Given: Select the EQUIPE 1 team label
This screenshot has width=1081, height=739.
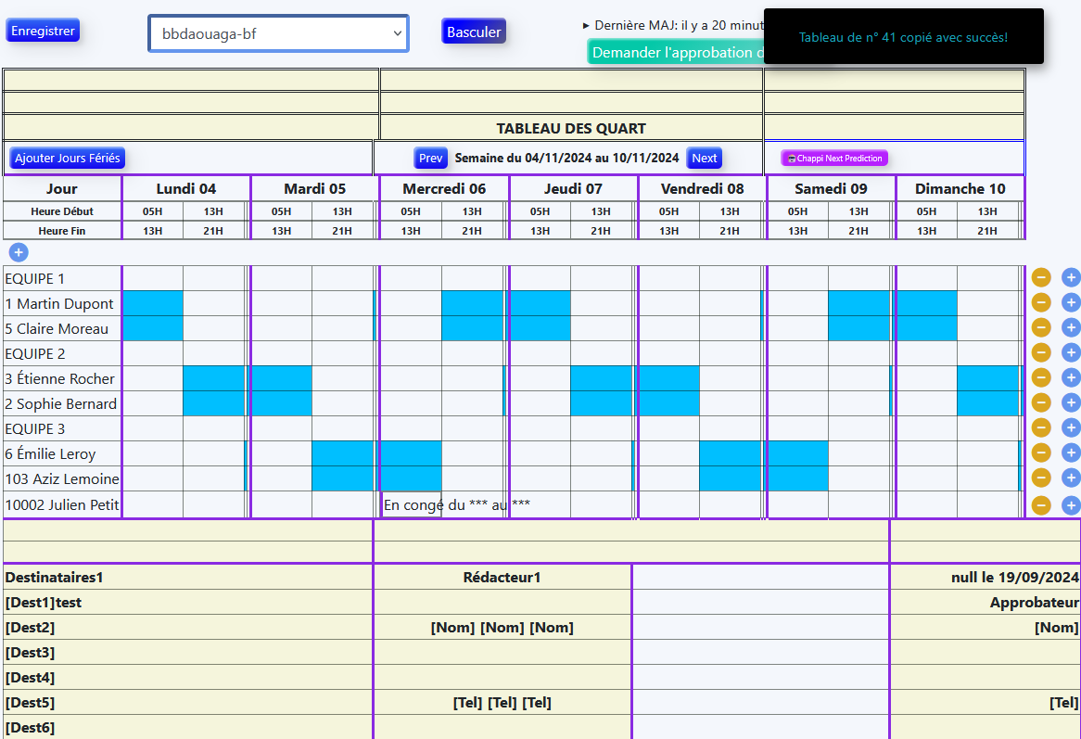Looking at the screenshot, I should coord(62,278).
